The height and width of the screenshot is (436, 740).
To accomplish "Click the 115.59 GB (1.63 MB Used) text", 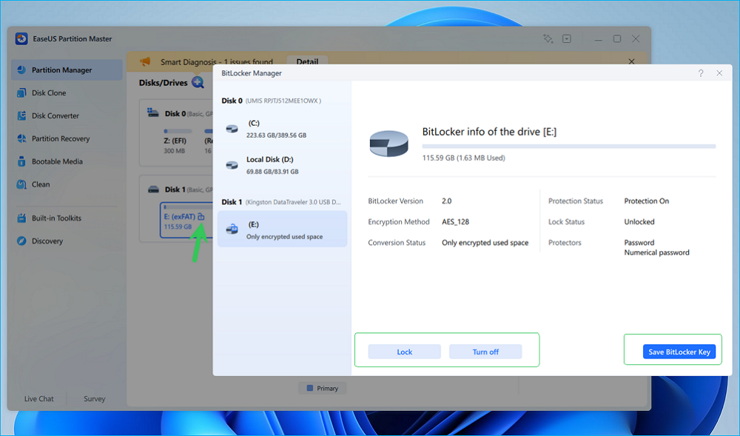I will 463,158.
